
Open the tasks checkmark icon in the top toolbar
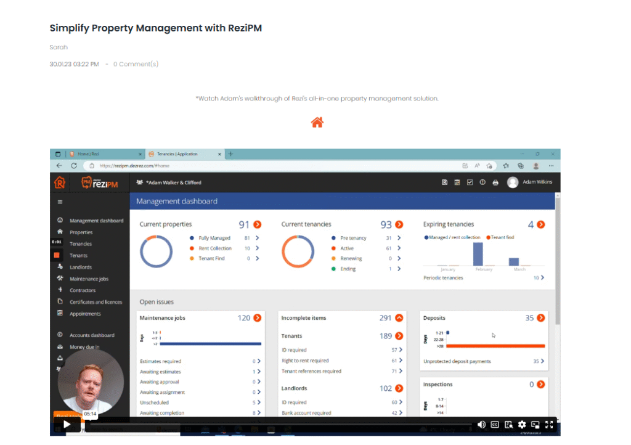click(x=470, y=182)
